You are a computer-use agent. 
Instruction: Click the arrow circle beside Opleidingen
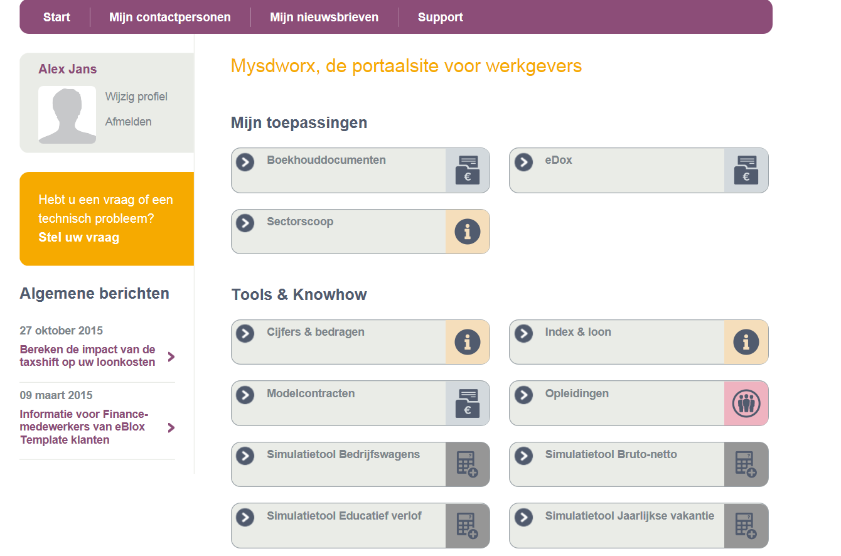point(523,395)
